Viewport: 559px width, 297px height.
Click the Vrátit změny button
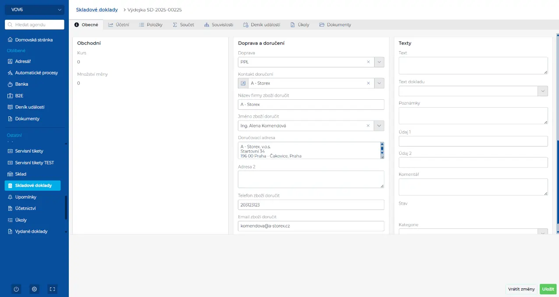(521, 289)
